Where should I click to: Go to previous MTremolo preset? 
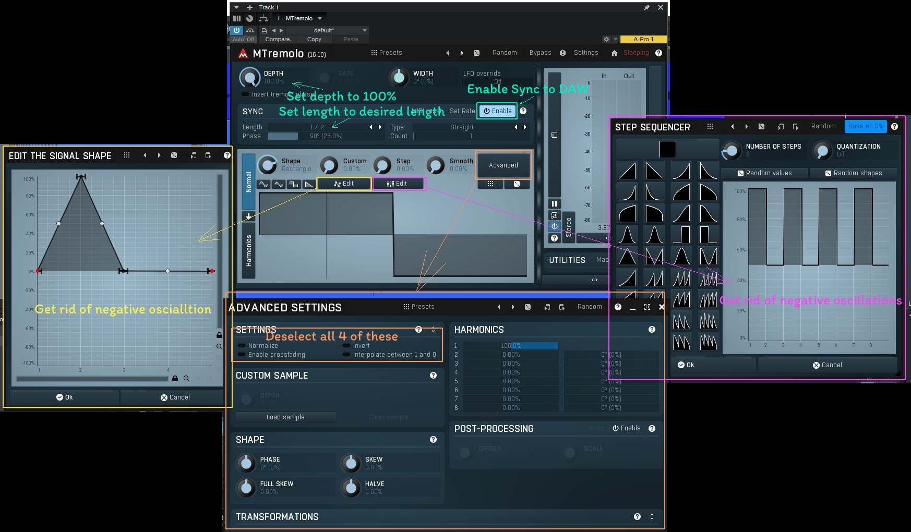[x=447, y=53]
